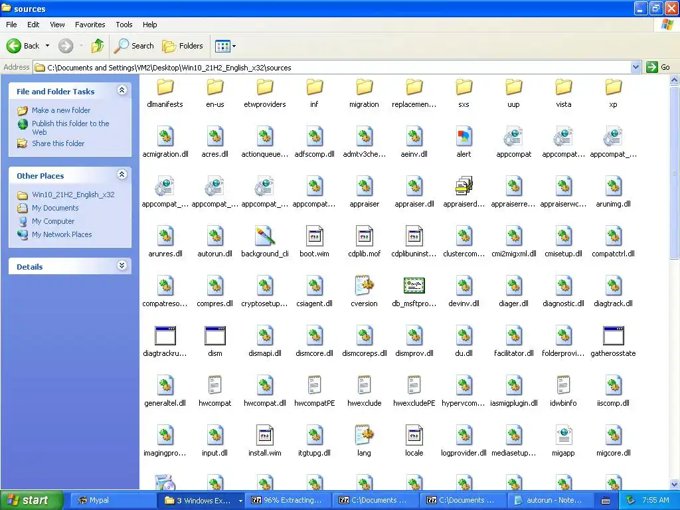Select the migration folder icon

365,87
